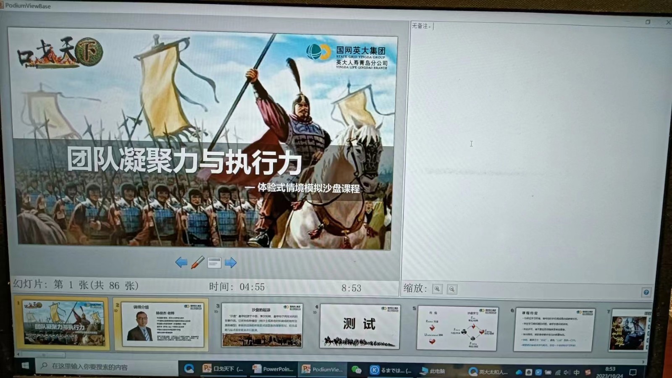
Task: Toggle the 中 input method indicator
Action: 577,373
